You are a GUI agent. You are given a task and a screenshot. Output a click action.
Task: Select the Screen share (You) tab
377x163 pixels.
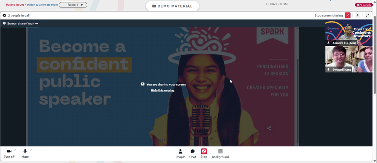coord(20,23)
